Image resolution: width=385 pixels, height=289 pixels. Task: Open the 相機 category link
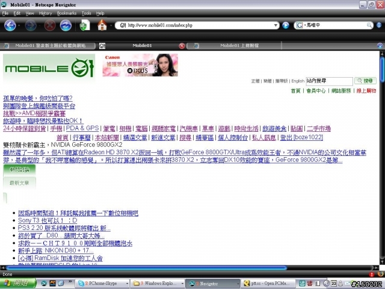pyautogui.click(x=125, y=128)
